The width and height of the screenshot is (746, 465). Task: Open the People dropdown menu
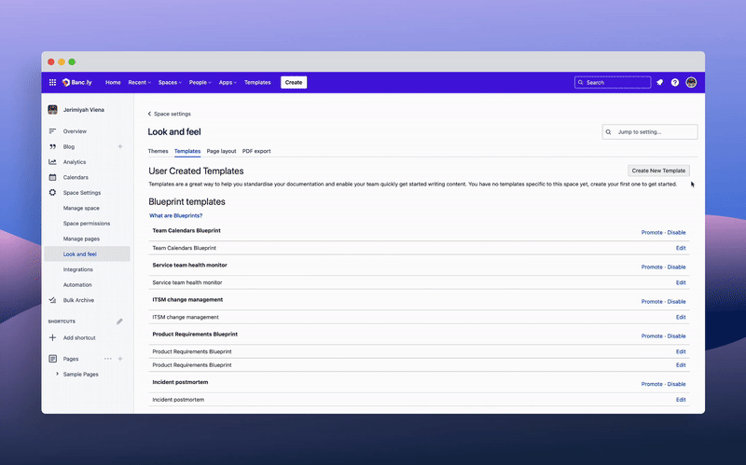click(x=200, y=82)
